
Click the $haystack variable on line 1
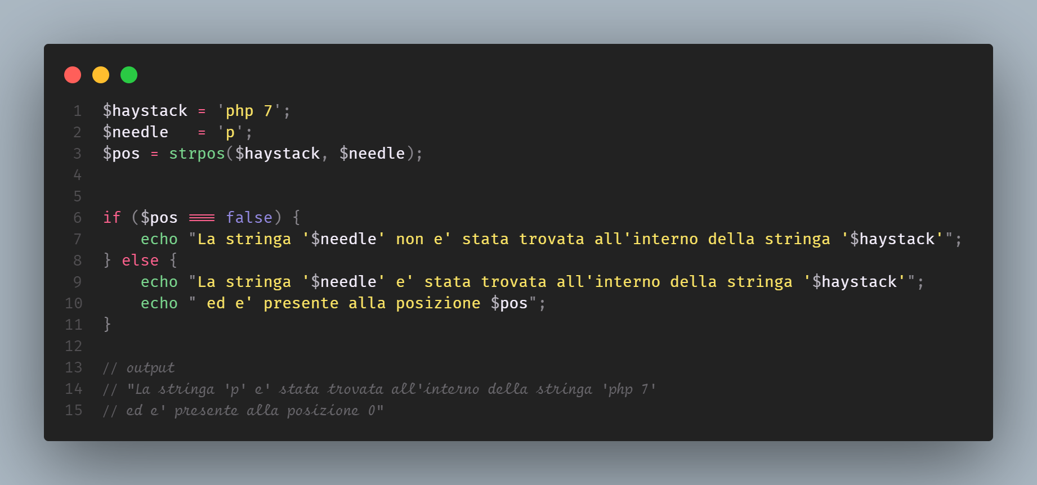coord(145,111)
